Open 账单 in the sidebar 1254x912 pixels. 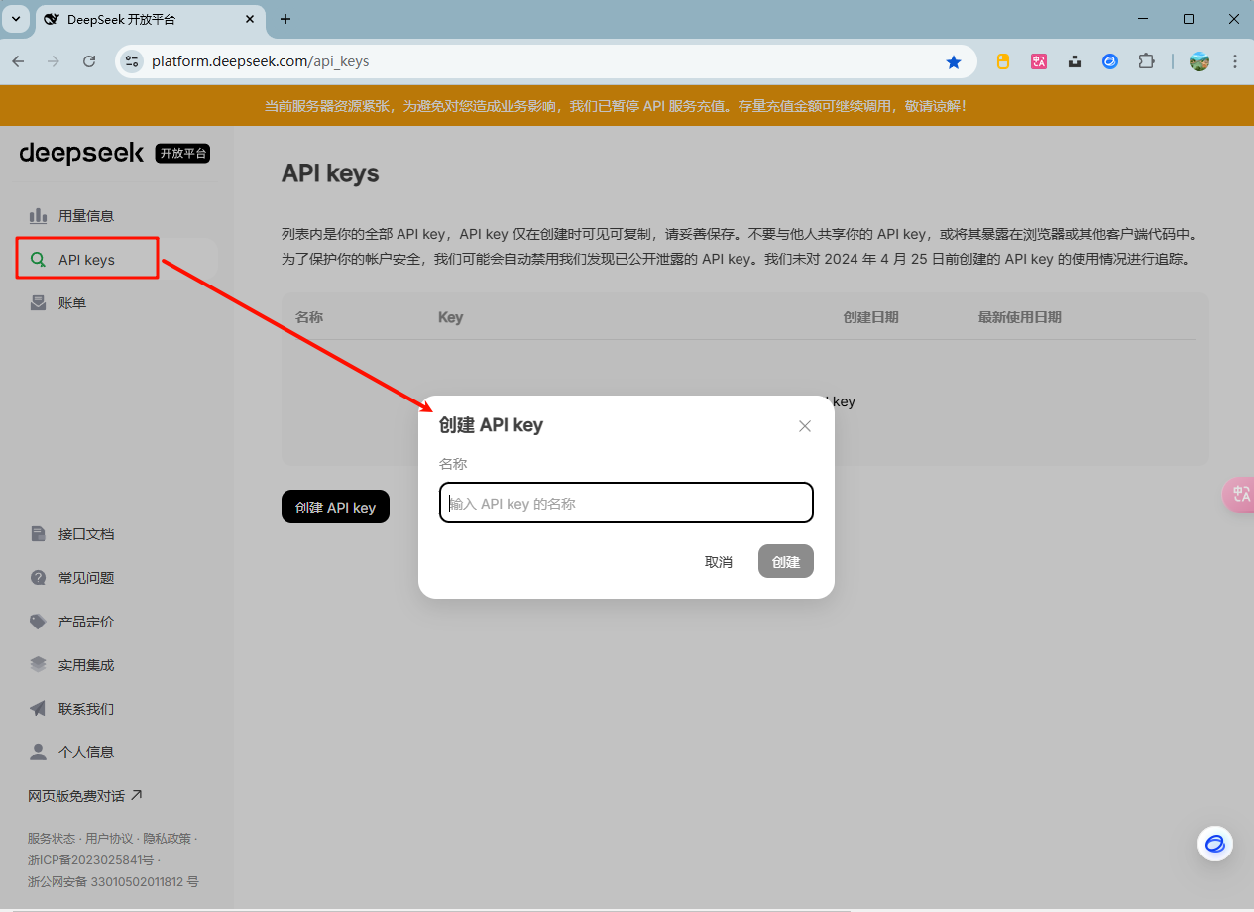(x=117, y=303)
